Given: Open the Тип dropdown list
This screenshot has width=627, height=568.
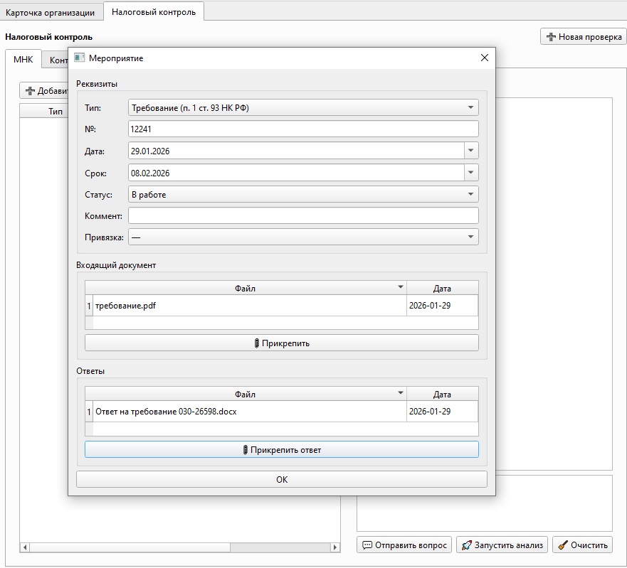Looking at the screenshot, I should coord(470,108).
